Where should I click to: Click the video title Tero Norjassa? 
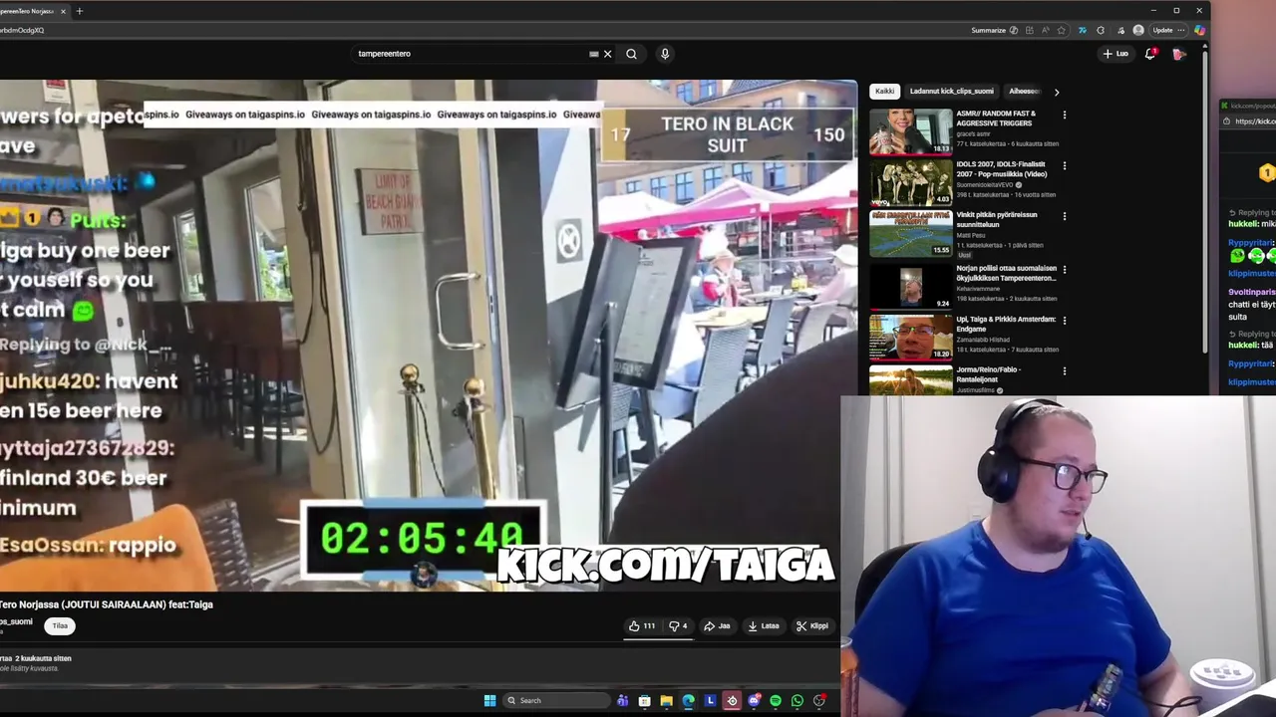coord(107,604)
